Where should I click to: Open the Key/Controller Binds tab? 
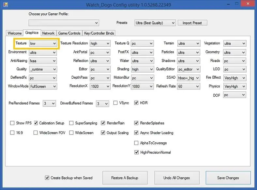click(99, 33)
